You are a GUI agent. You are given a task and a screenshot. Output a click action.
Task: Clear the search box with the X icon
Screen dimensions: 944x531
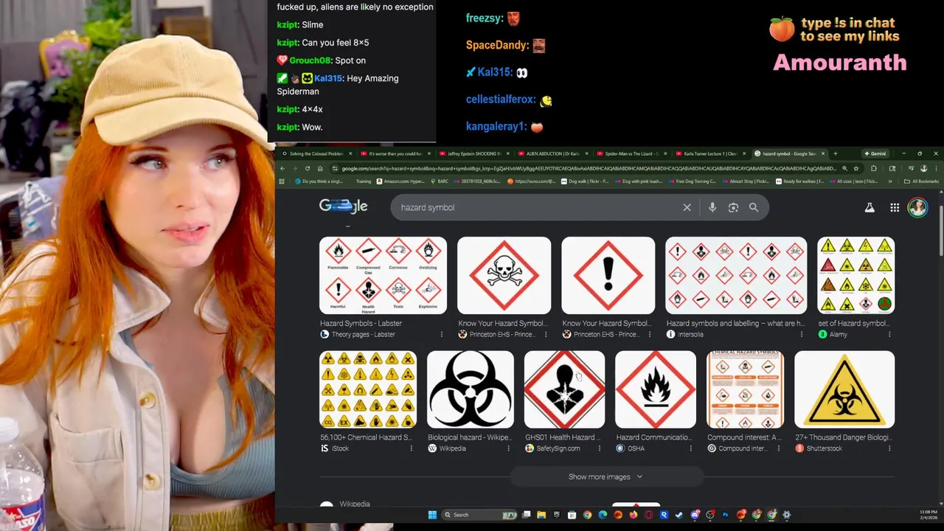pos(687,207)
